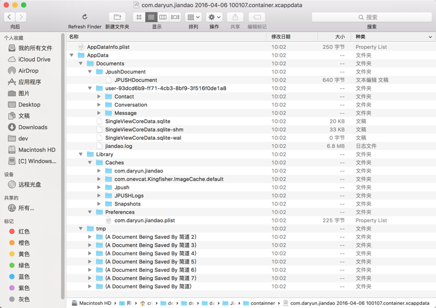436x308 pixels.
Task: Collapse the Documents folder
Action: coord(81,64)
